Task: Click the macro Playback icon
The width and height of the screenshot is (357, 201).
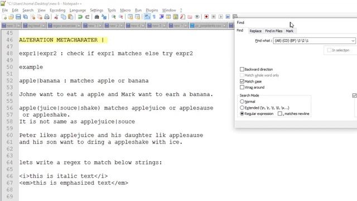Action: [x=221, y=17]
